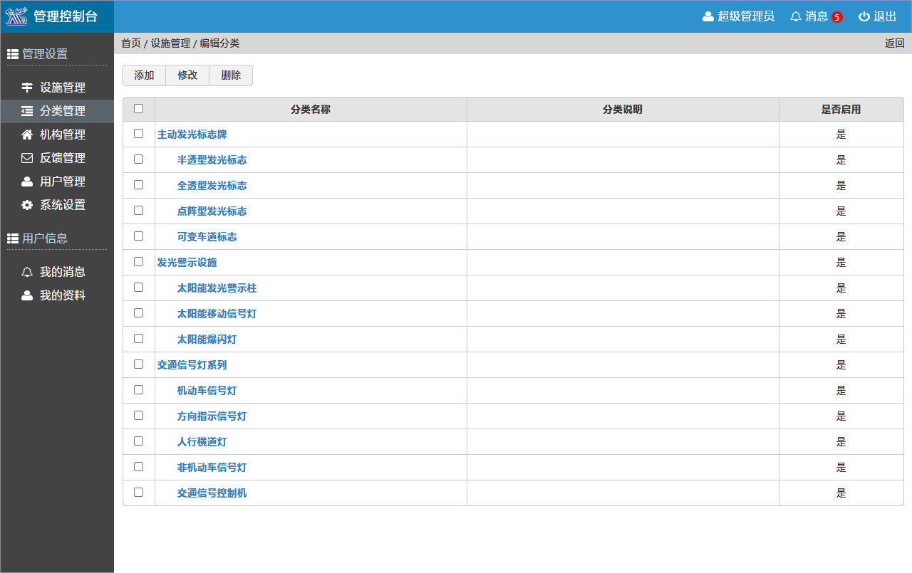Open 用户管理 in the sidebar menu
The image size is (912, 573).
(x=62, y=182)
